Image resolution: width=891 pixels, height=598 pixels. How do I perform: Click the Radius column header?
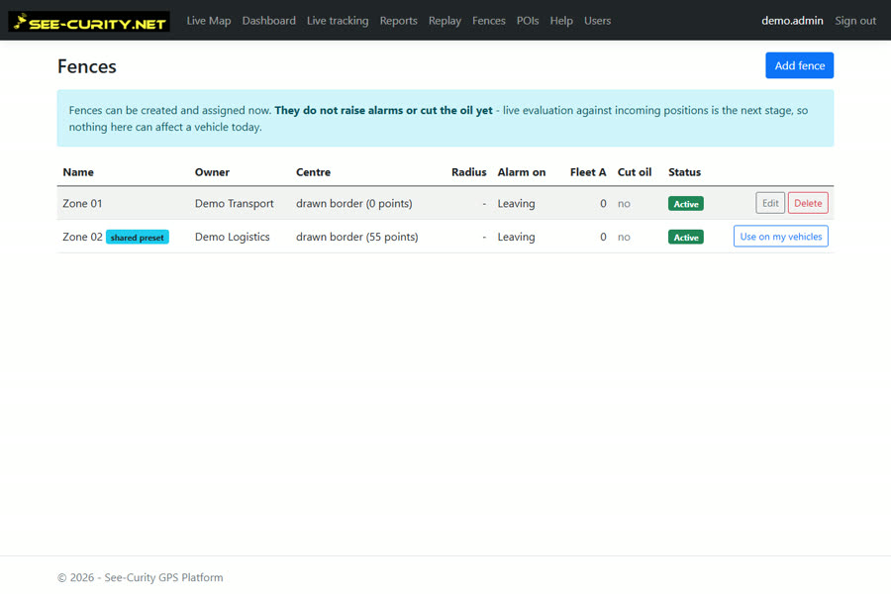[x=469, y=172]
